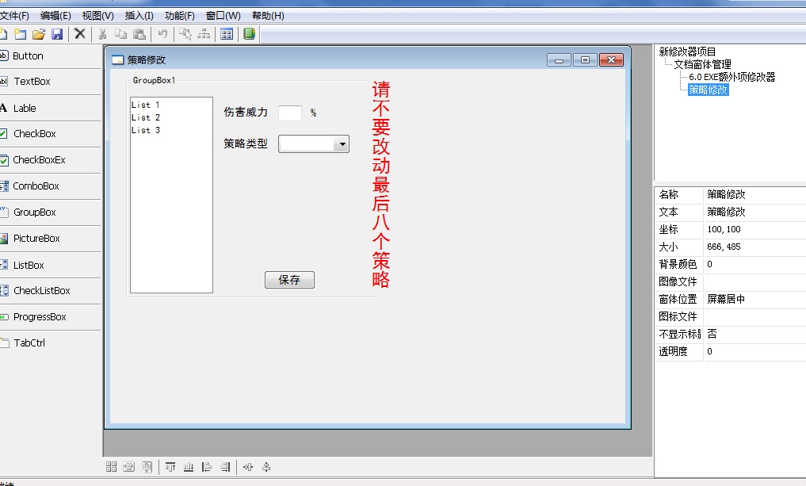Viewport: 806px width, 486px height.
Task: Click the 窗体位置 value 屏幕居中
Action: 754,300
